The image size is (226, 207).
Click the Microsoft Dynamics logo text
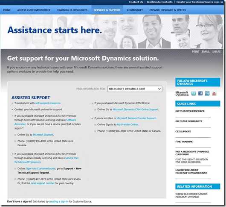point(182,94)
